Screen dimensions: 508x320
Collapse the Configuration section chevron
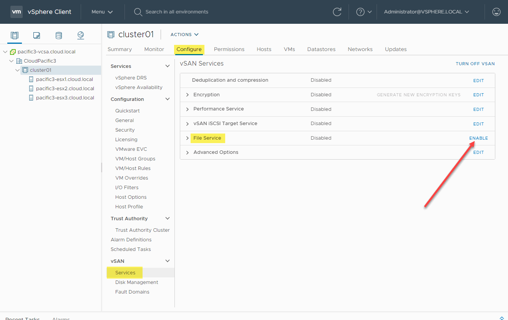168,99
